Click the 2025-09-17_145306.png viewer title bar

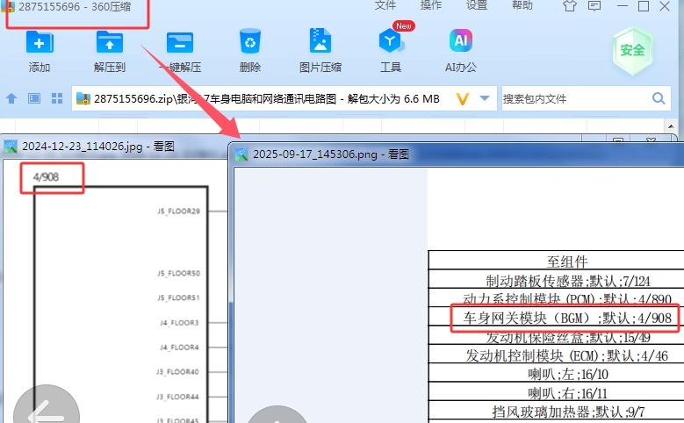[x=457, y=154]
